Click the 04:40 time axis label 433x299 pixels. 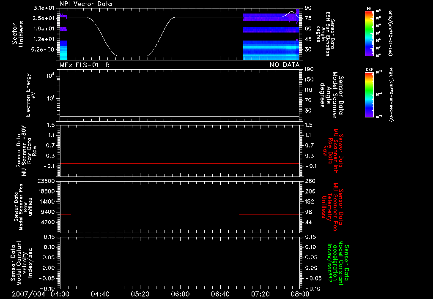click(100, 294)
